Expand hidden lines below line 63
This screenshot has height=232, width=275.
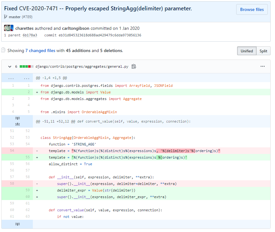[x=17, y=224]
